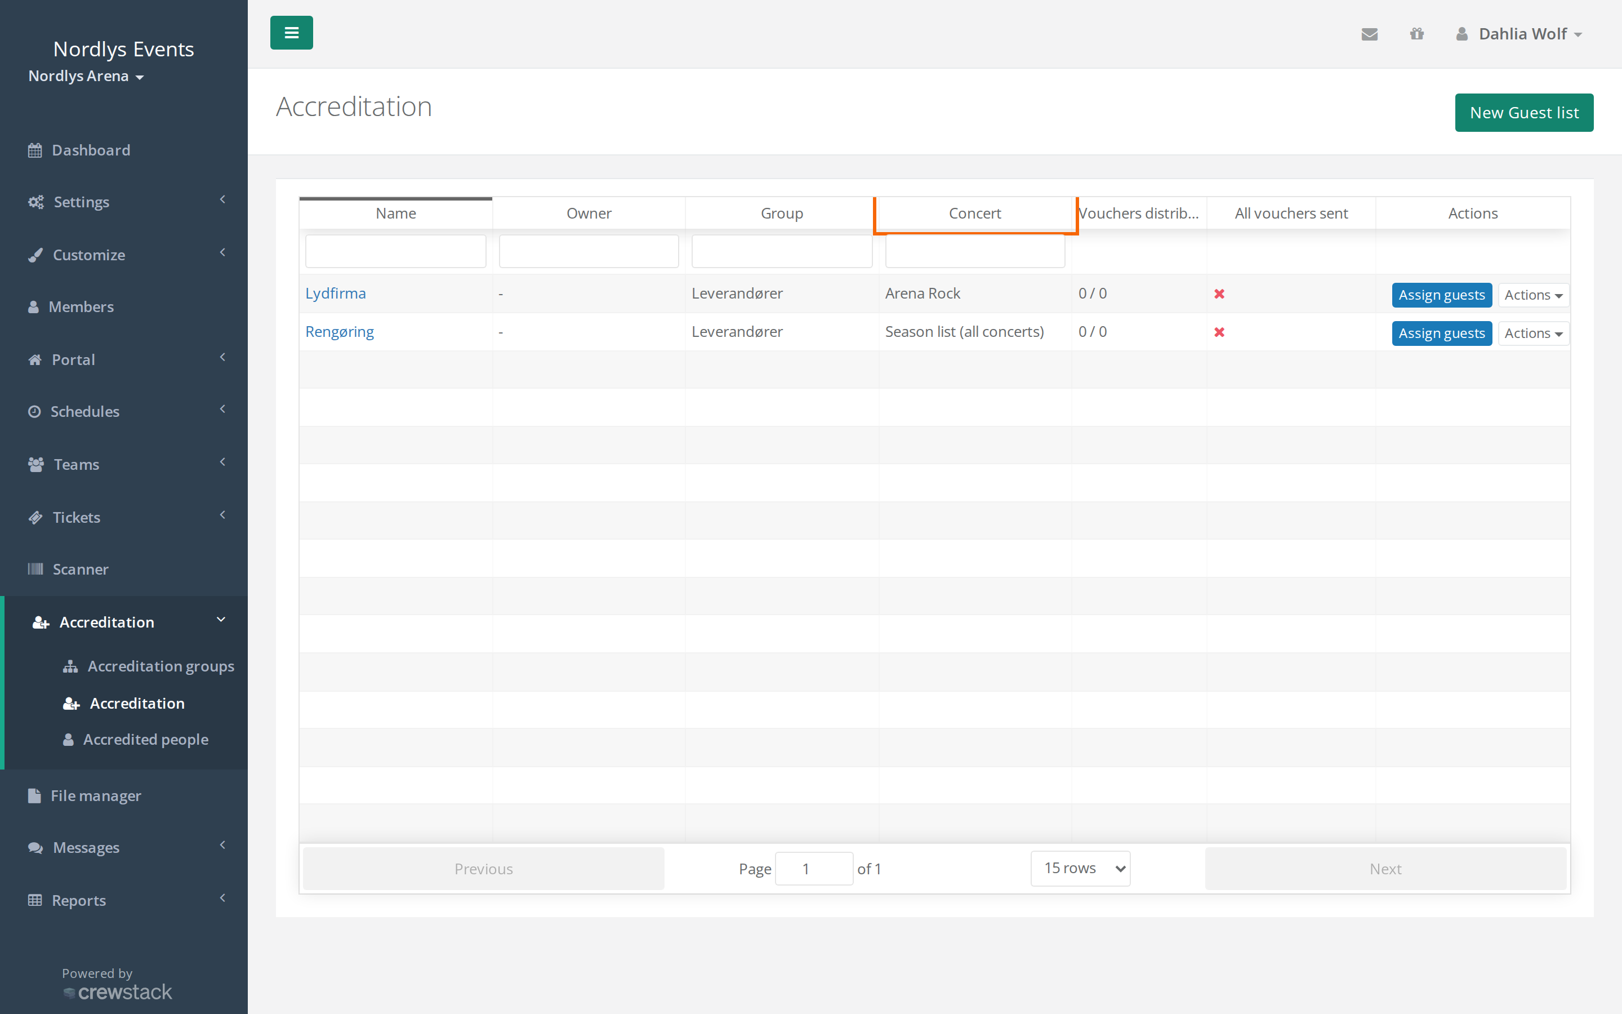The height and width of the screenshot is (1014, 1622).
Task: Click the Scanner barcode icon in the sidebar
Action: pos(35,569)
